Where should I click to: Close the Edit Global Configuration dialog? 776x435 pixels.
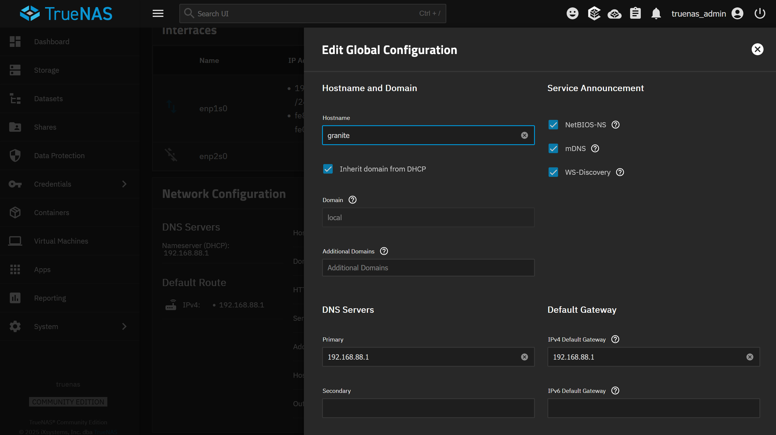tap(758, 49)
